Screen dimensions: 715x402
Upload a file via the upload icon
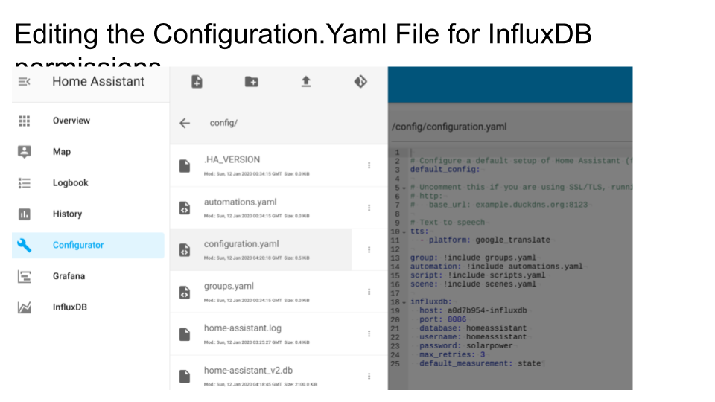[x=306, y=82]
